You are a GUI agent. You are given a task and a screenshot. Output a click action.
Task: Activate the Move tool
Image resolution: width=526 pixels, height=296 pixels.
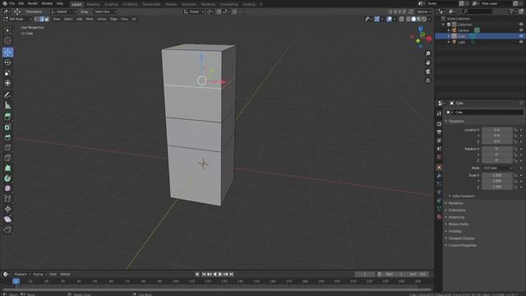pos(7,52)
